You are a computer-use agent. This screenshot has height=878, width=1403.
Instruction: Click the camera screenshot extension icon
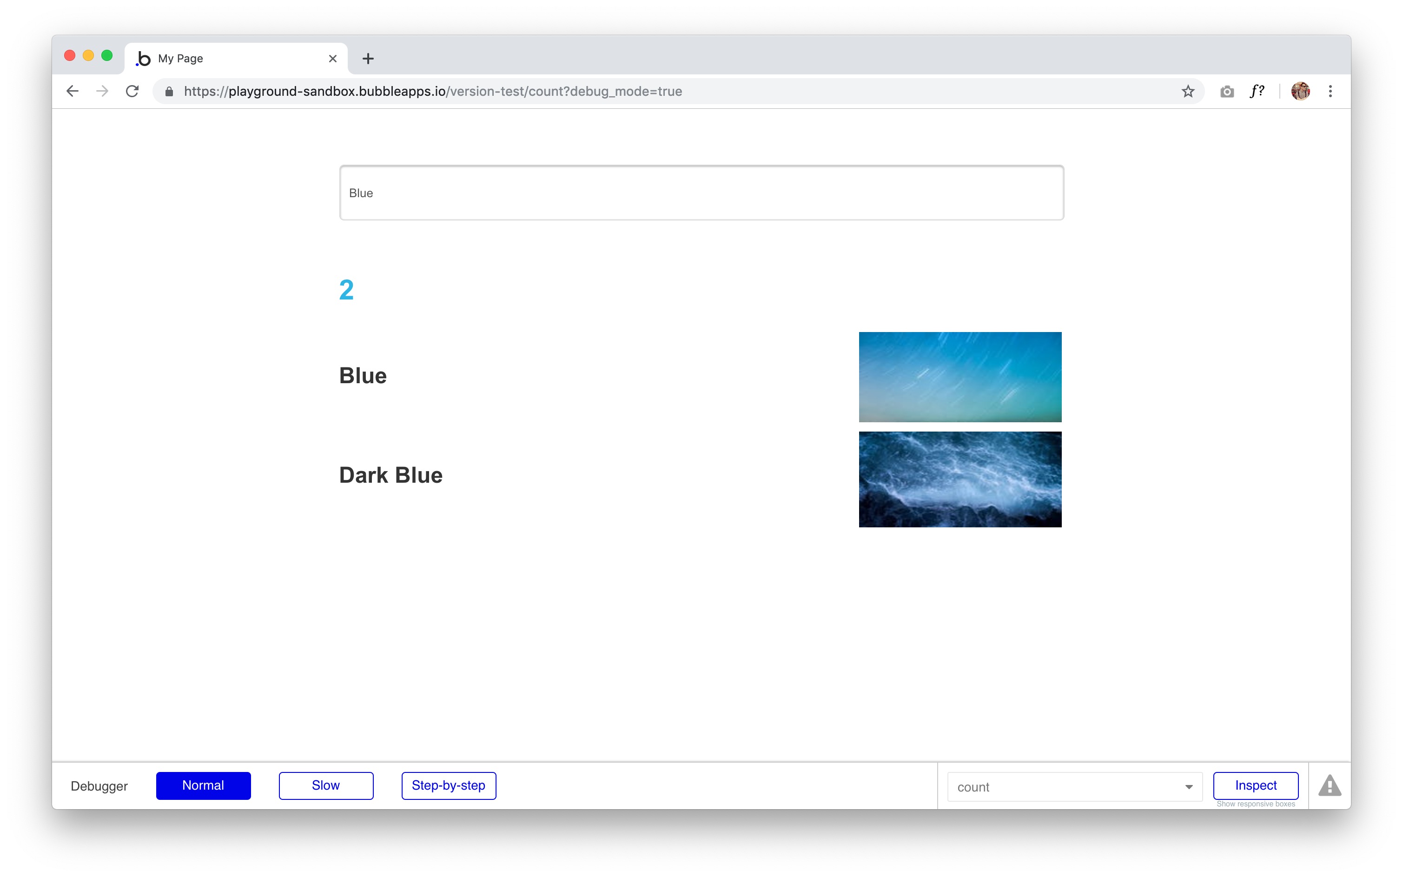1226,91
